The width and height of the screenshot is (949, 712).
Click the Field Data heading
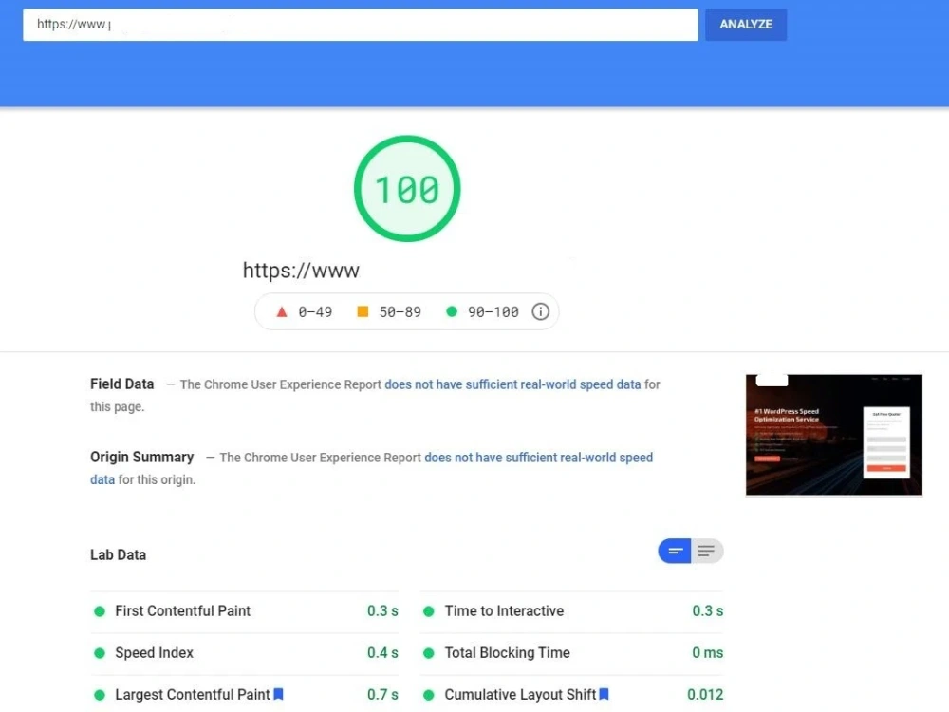tap(121, 384)
